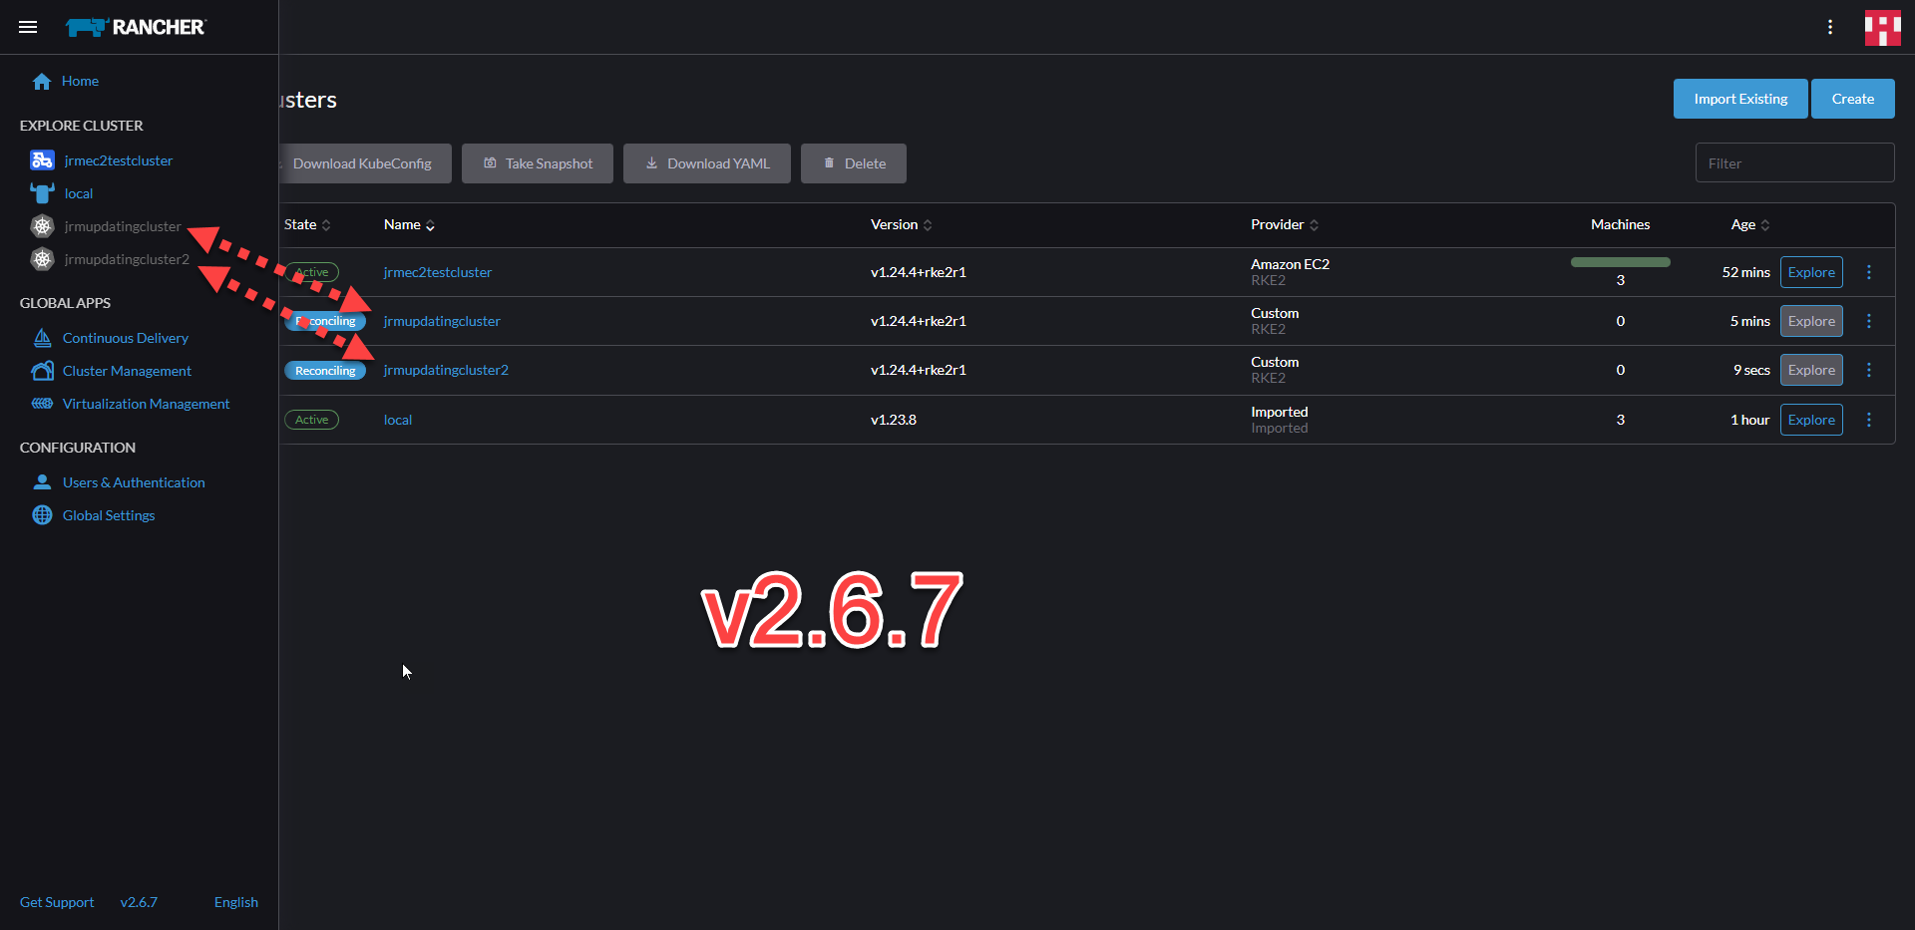Image resolution: width=1915 pixels, height=930 pixels.
Task: Open the kebab menu for jrmupdatingcluster row
Action: [x=1870, y=321]
